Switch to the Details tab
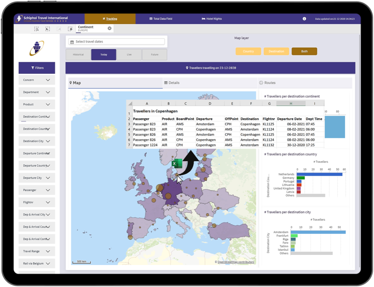The image size is (374, 287). (x=210, y=83)
